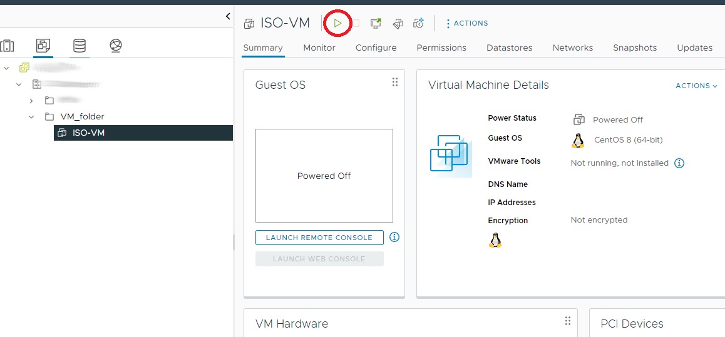Open the VMs and Templates inventory view

click(x=43, y=46)
